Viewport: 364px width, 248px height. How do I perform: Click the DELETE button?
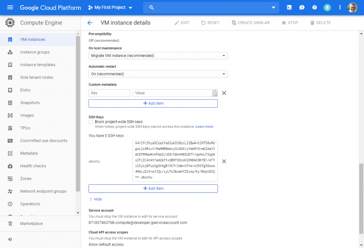coord(320,23)
